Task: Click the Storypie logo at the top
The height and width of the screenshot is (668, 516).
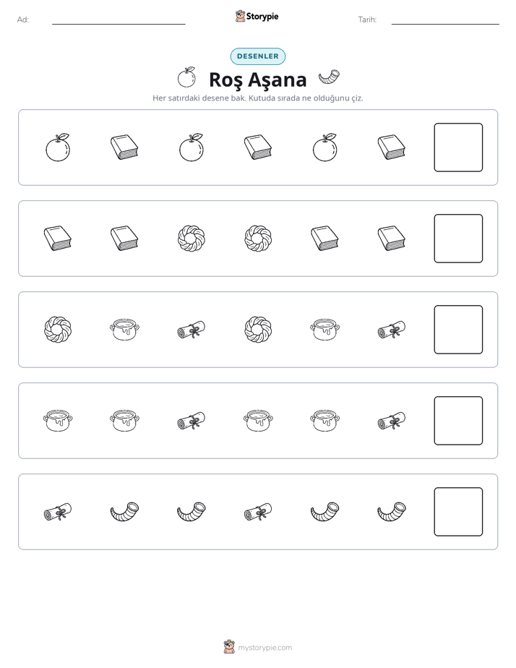Action: coord(257,17)
